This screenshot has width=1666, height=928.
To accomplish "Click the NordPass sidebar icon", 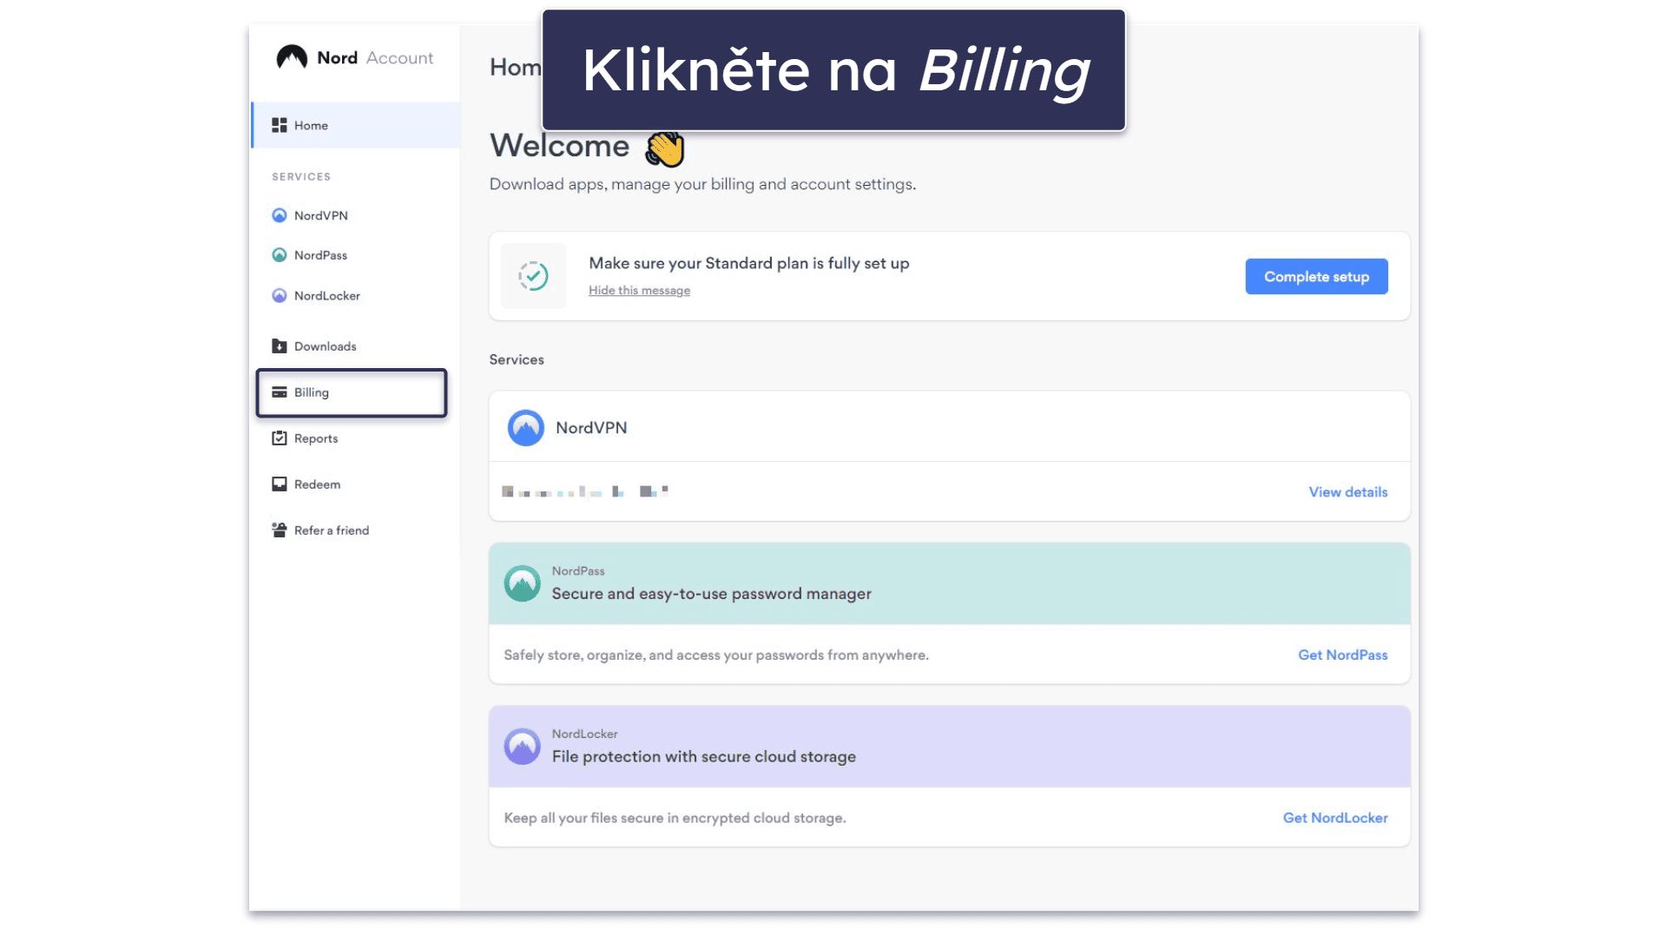I will tap(279, 255).
